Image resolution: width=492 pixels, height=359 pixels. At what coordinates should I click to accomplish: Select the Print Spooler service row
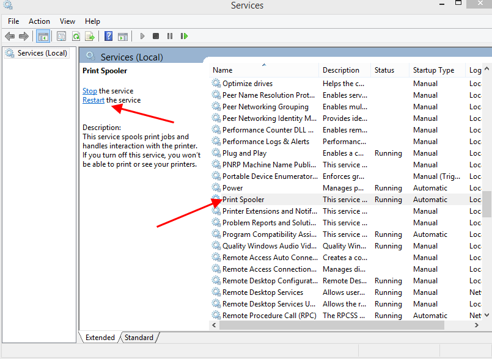click(x=345, y=200)
